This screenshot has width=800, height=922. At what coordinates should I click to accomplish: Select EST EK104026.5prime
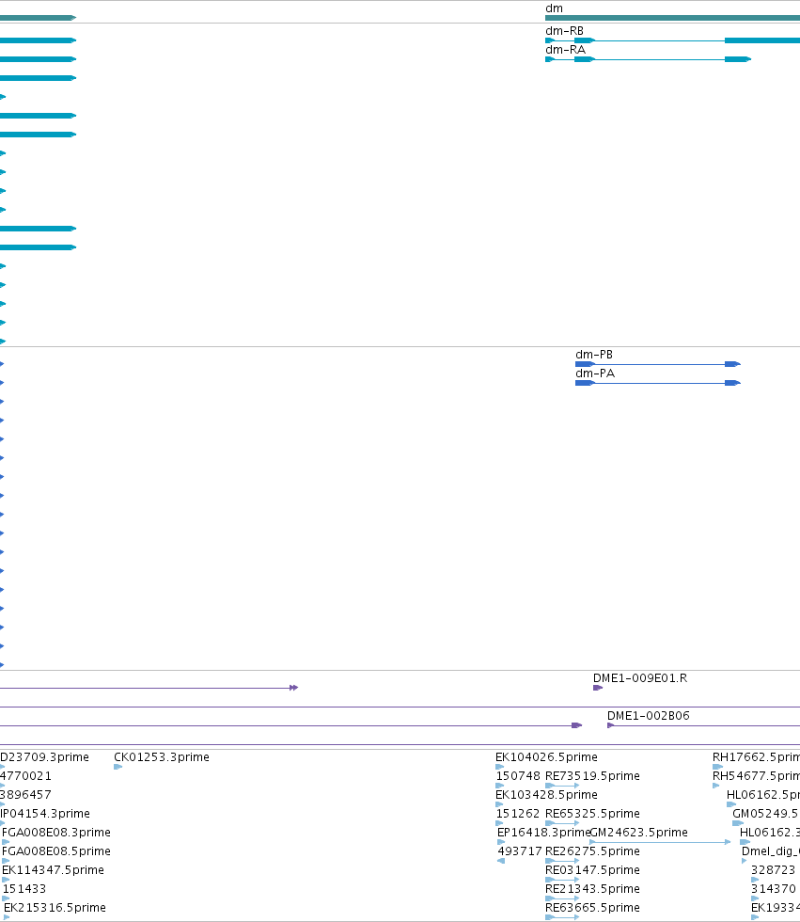546,757
